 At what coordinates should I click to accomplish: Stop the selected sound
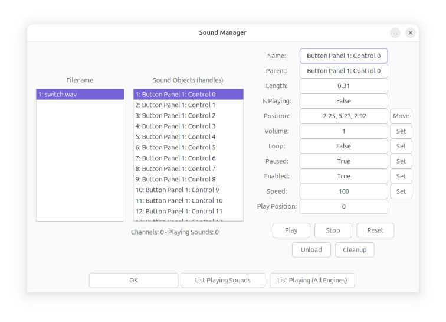[333, 230]
